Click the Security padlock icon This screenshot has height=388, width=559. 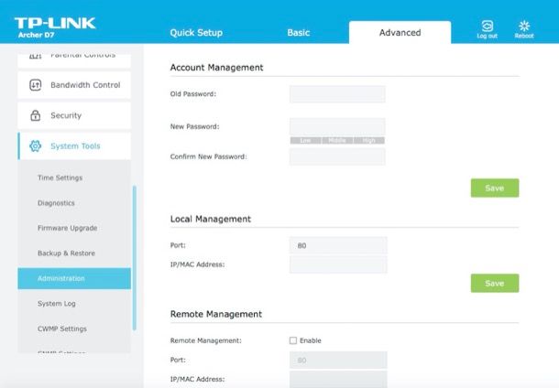(x=36, y=115)
